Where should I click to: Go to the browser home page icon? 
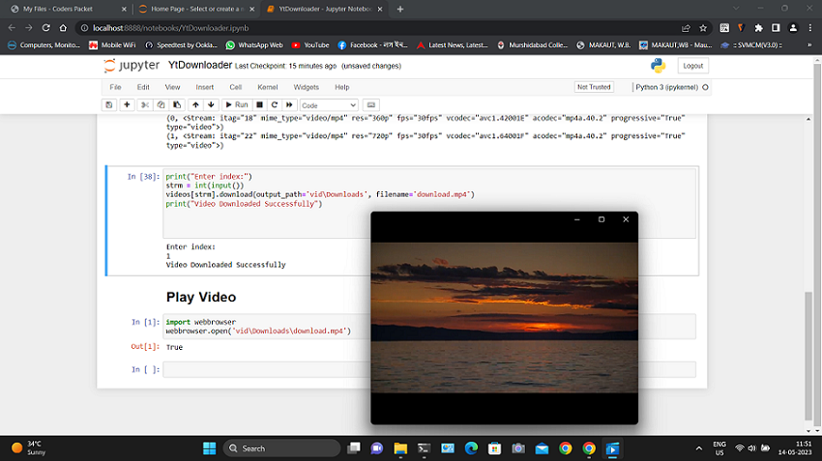pos(63,28)
